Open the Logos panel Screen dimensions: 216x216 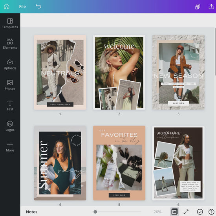[10, 126]
